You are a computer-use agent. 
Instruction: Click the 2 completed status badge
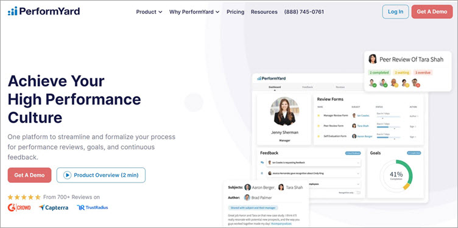(379, 72)
